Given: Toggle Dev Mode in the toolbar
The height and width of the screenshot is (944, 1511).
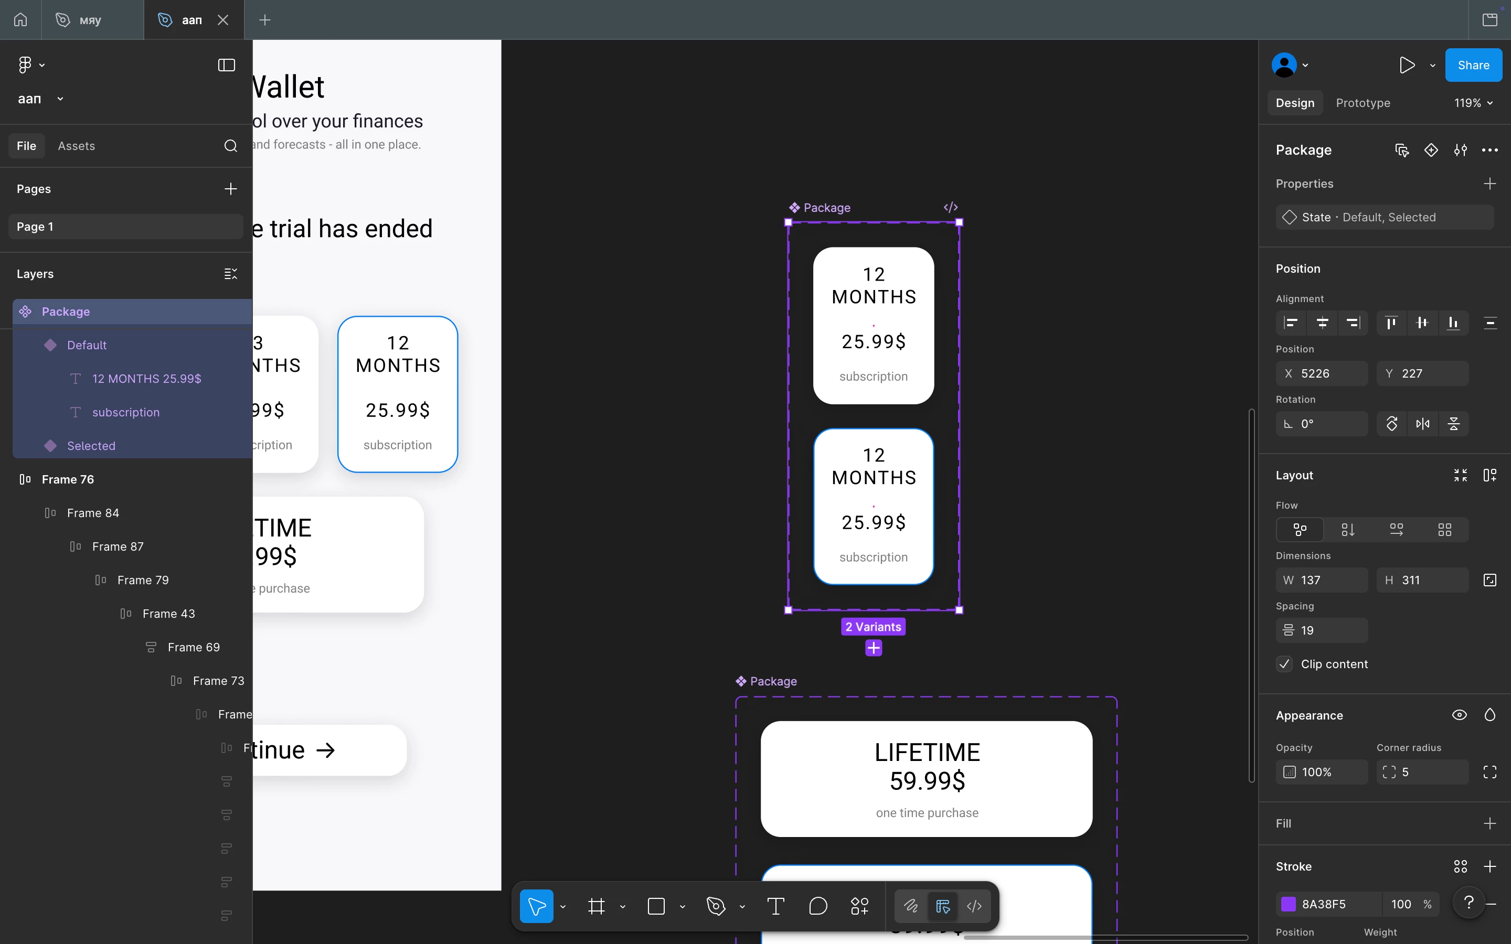Looking at the screenshot, I should pos(974,906).
